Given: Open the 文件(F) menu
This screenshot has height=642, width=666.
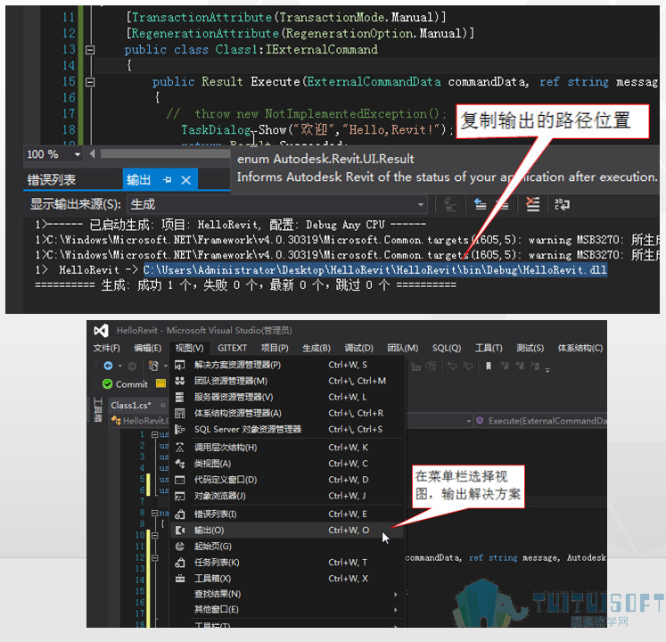Looking at the screenshot, I should 107,348.
